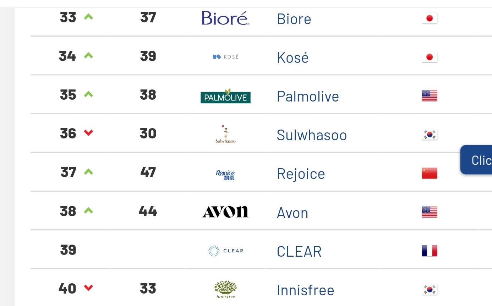The height and width of the screenshot is (306, 492).
Task: Click the black Avon logo
Action: click(225, 212)
